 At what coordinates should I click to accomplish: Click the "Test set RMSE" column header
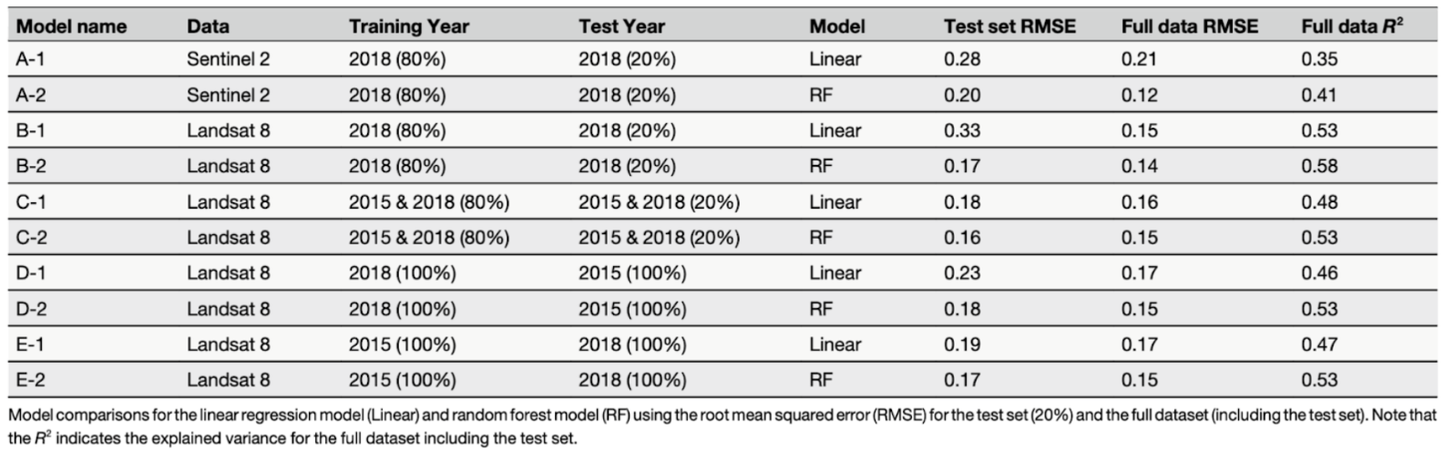pos(1009,26)
